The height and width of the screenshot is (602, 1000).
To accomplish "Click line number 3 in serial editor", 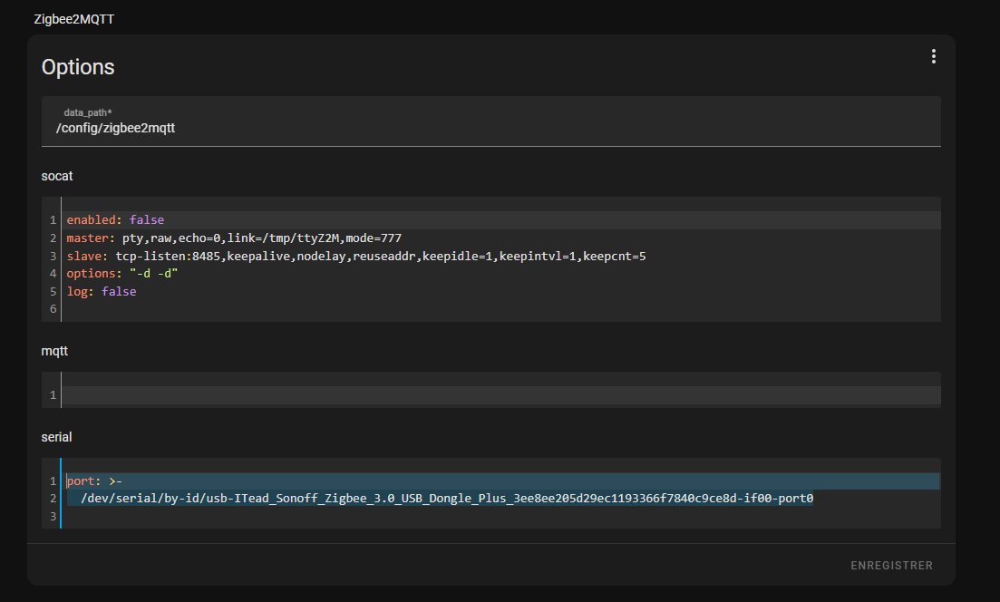I will click(x=53, y=516).
